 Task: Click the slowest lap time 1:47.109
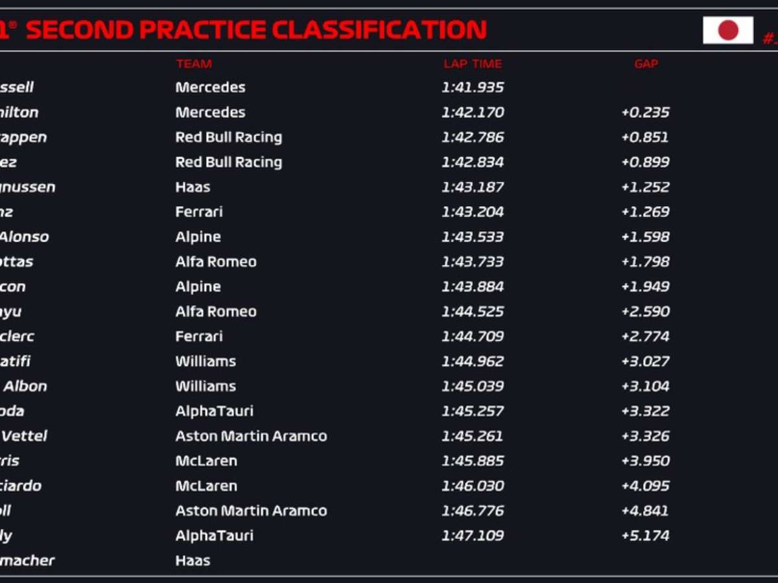(473, 536)
